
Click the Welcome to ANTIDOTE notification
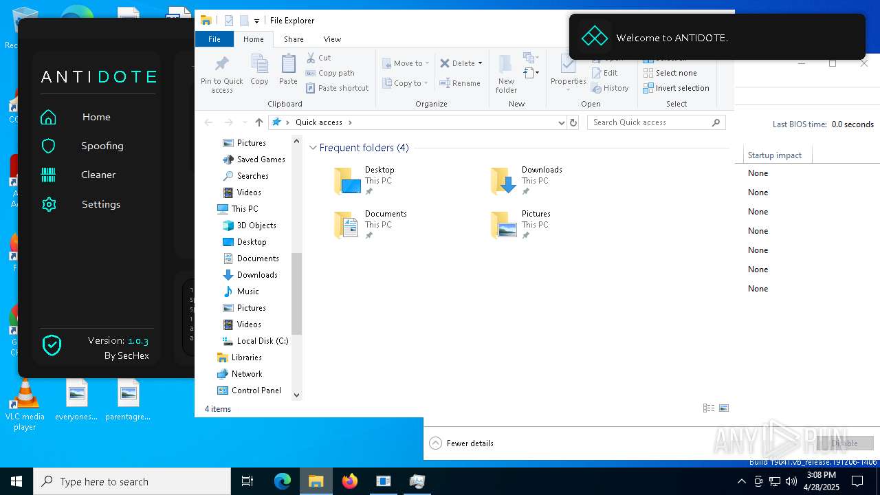point(717,37)
